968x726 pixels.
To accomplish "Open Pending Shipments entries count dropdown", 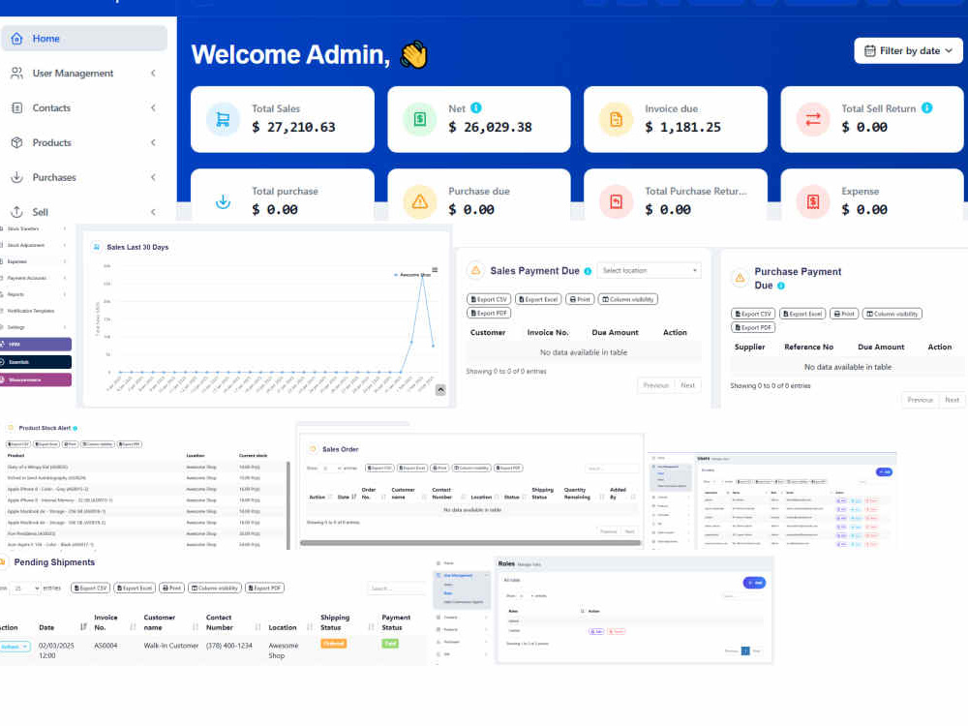I will (25, 589).
